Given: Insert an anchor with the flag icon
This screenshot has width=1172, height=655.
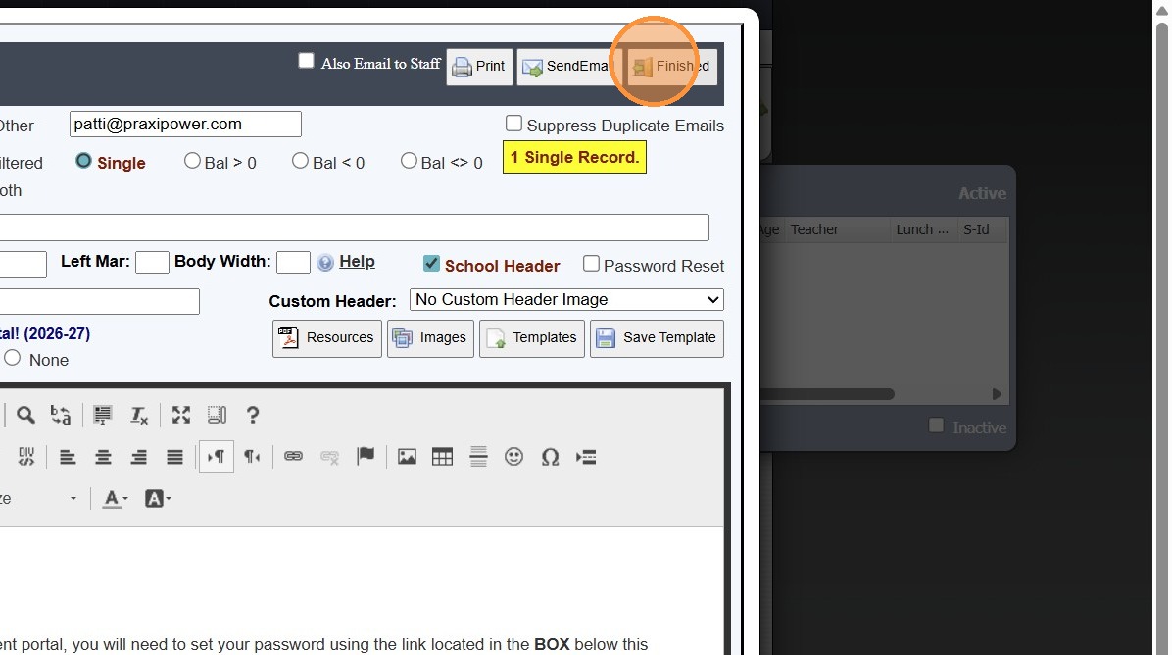Looking at the screenshot, I should tap(366, 457).
